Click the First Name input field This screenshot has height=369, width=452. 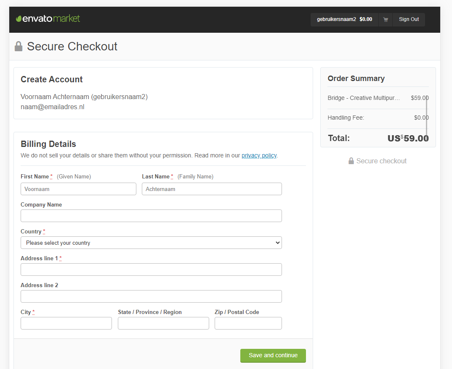78,189
